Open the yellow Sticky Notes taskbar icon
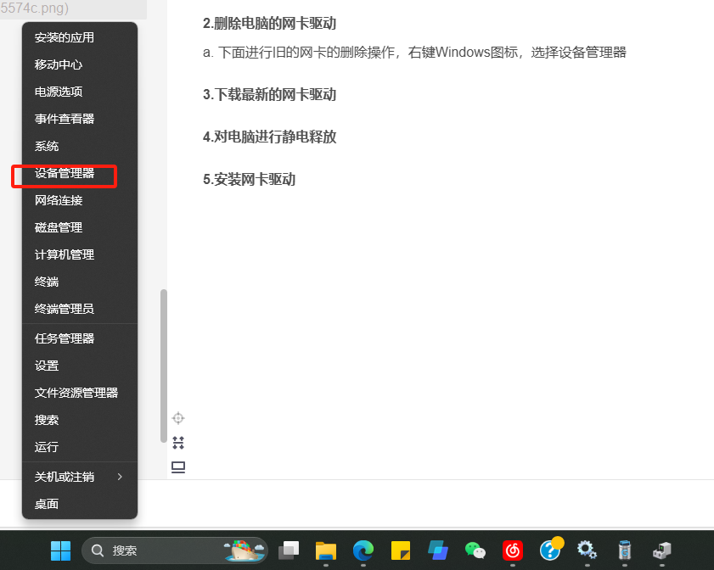Screen dimensions: 714x570 point(400,550)
